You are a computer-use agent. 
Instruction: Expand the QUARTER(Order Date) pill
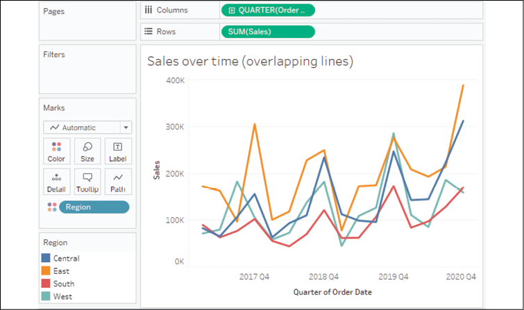click(230, 10)
